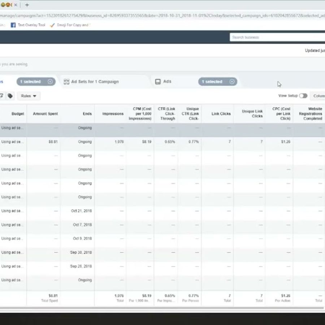Click the Ads tab icon
Viewport: 325px width, 325px height.
click(158, 82)
